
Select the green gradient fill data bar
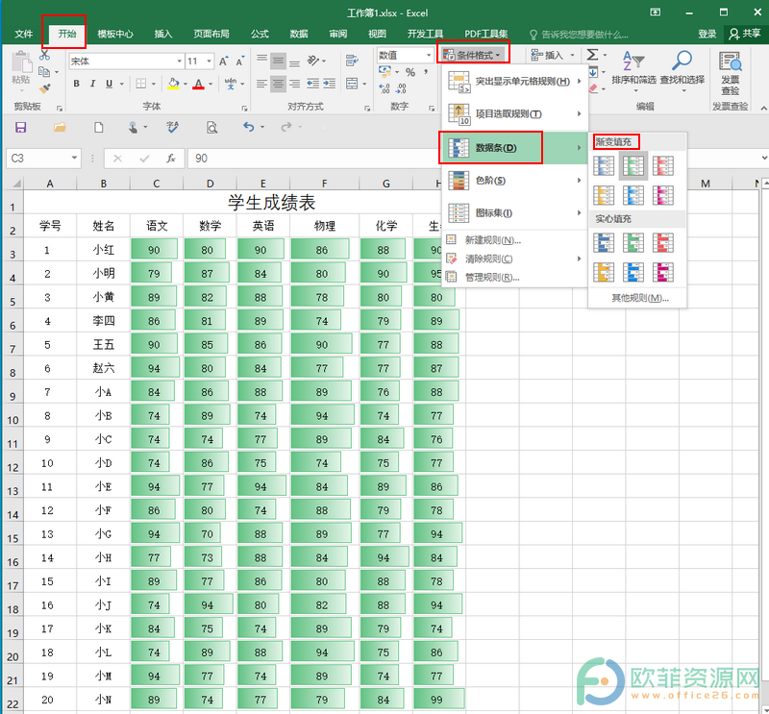click(633, 165)
